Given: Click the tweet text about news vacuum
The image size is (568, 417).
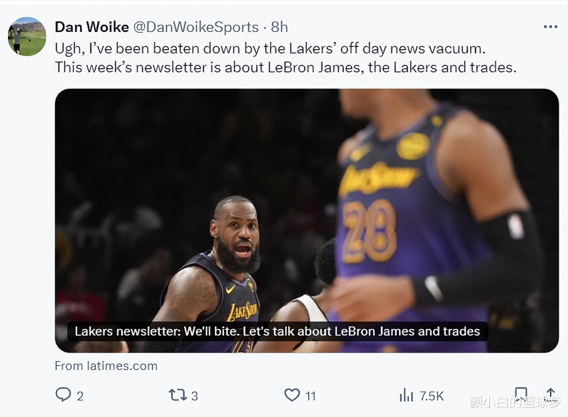Looking at the screenshot, I should coord(286,58).
